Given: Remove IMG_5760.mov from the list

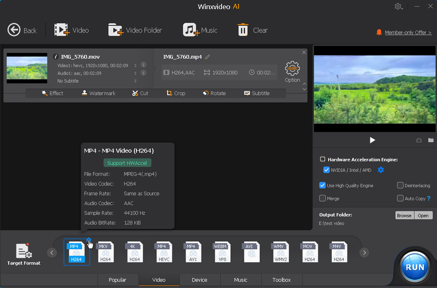Looking at the screenshot, I should point(304,52).
